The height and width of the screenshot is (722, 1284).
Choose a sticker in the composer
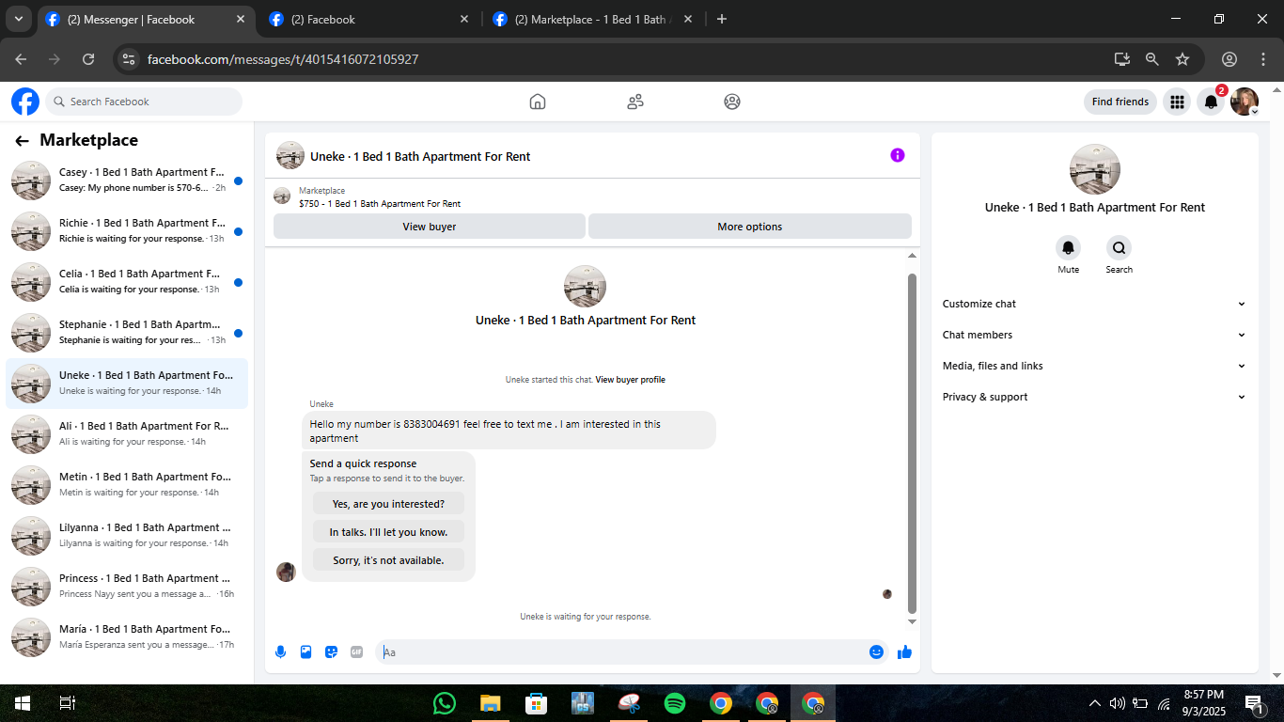[x=331, y=652]
